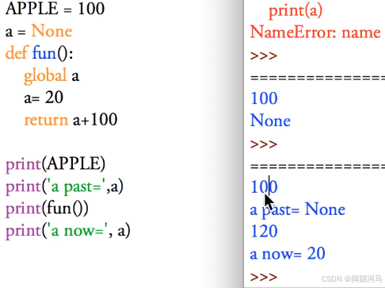Click the line print('a now=', a)
385x288 pixels.
68,231
